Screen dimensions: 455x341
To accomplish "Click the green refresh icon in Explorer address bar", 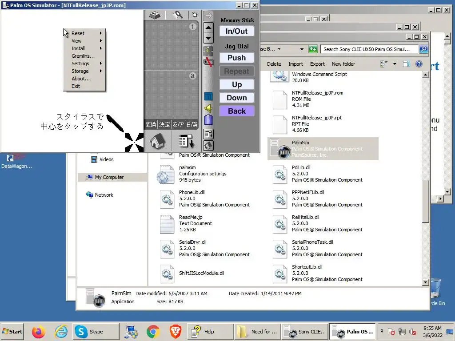I will [313, 49].
